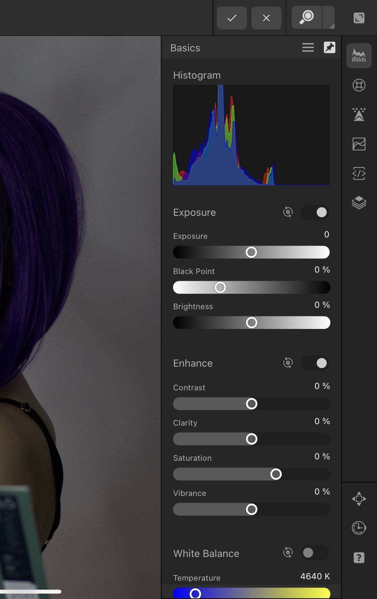Screen dimensions: 377x599
Task: Select the Zoom magnifier tool
Action: tap(307, 17)
